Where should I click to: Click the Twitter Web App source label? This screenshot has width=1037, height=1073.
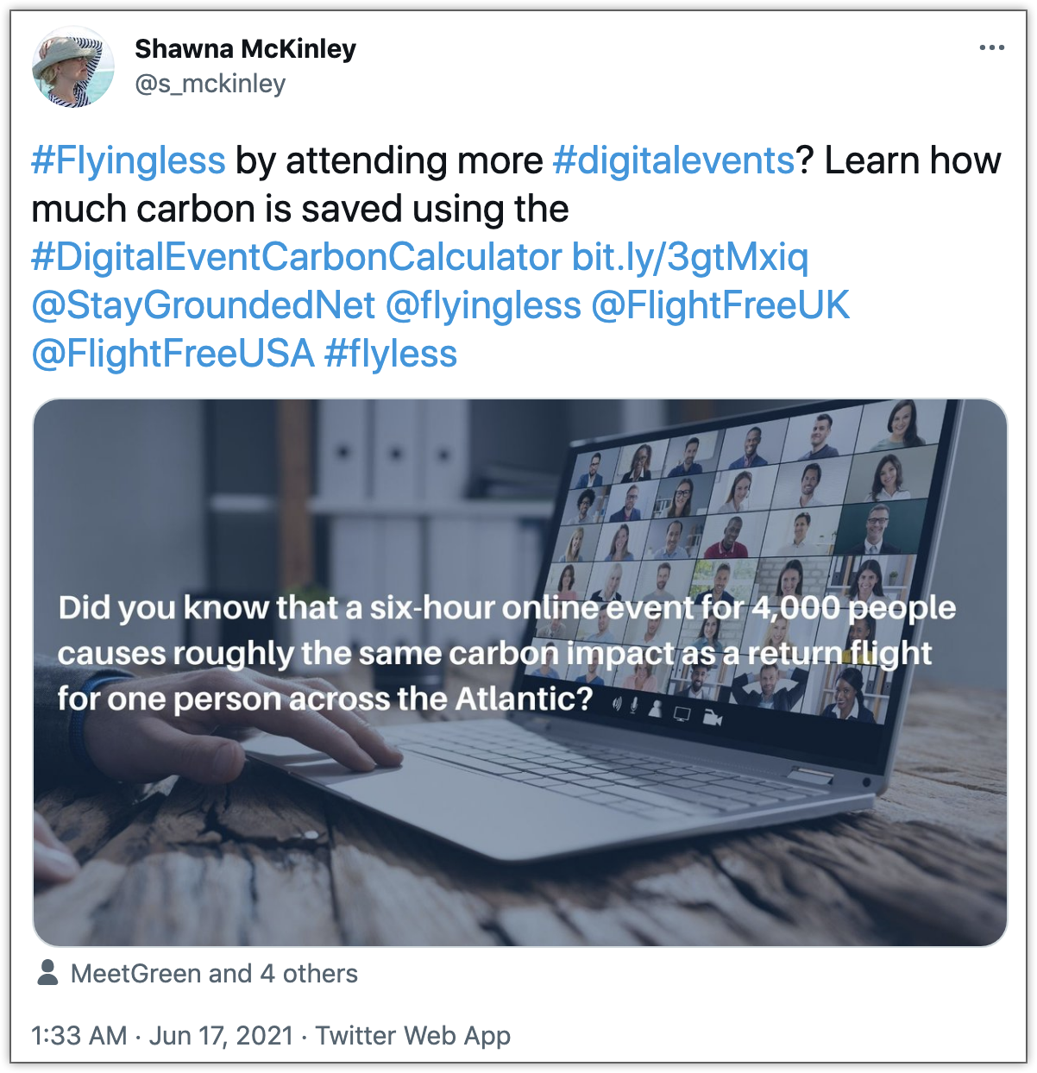[x=413, y=1035]
